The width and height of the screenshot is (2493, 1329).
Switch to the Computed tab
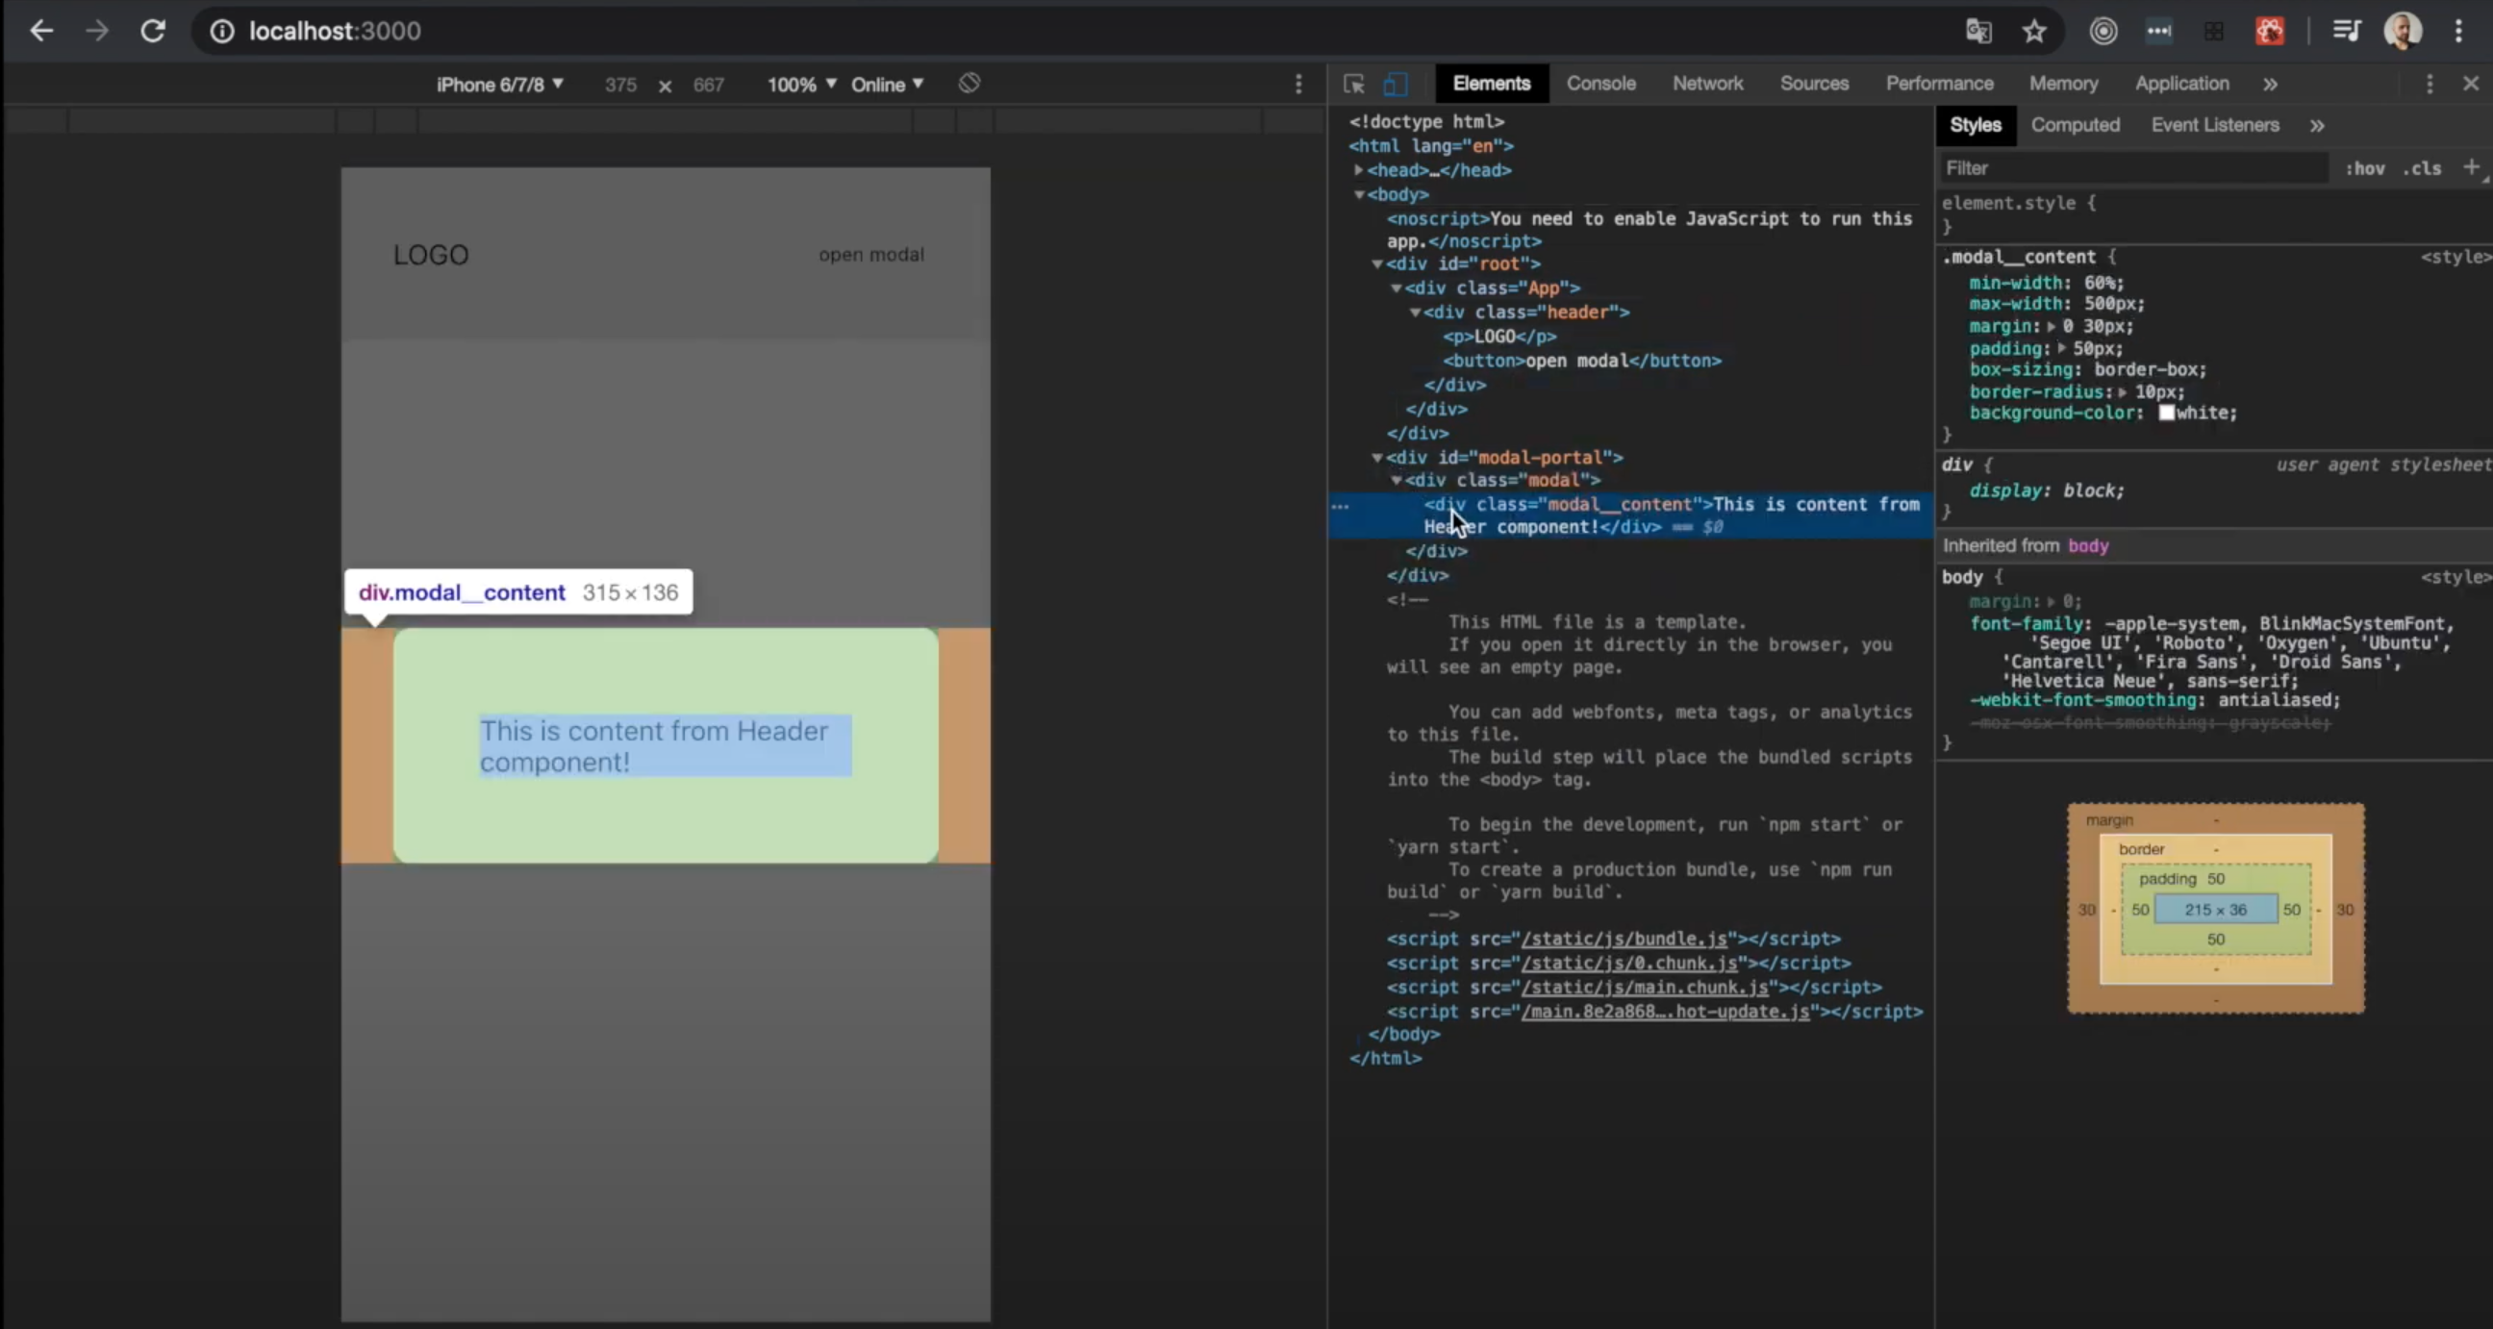[x=2075, y=125]
